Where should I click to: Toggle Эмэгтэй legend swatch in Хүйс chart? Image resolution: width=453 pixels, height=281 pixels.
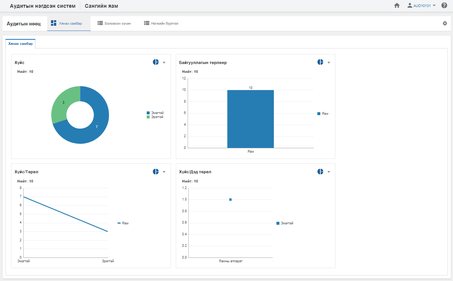tap(148, 113)
